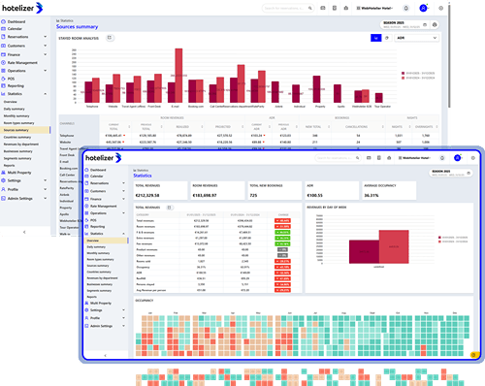Click the first toolbar icon right of the search in the Sources summary window

pos(323,8)
